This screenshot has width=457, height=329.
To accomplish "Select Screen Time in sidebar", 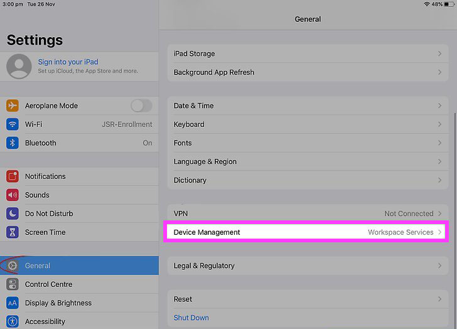I will coord(79,232).
